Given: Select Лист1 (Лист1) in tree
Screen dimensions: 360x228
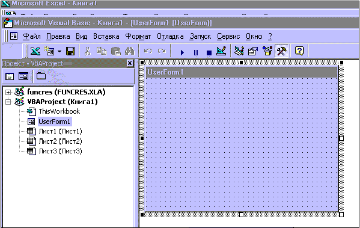Looking at the screenshot, I should (x=60, y=131).
